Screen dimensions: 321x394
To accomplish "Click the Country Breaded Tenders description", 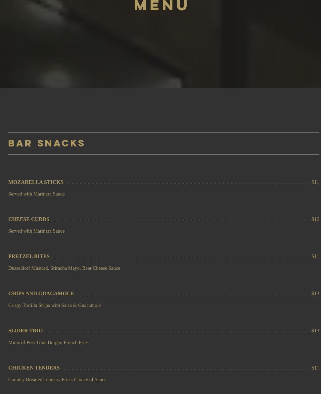I will click(57, 379).
